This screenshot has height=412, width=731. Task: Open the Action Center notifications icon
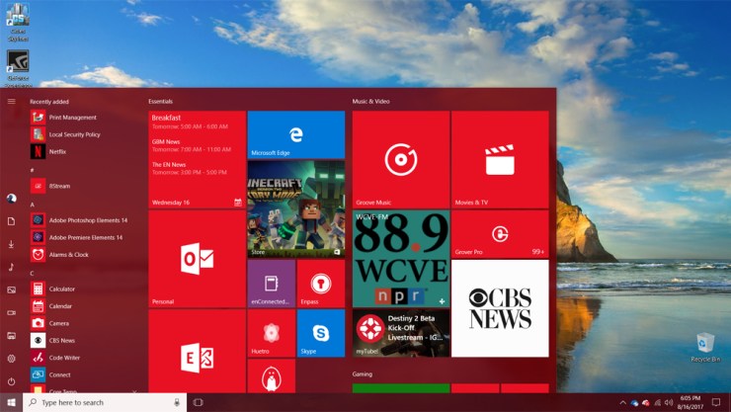coord(716,402)
